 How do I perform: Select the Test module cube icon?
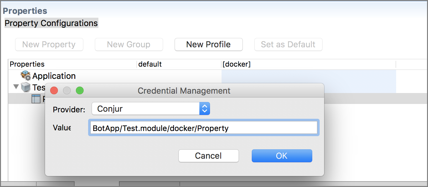26,87
